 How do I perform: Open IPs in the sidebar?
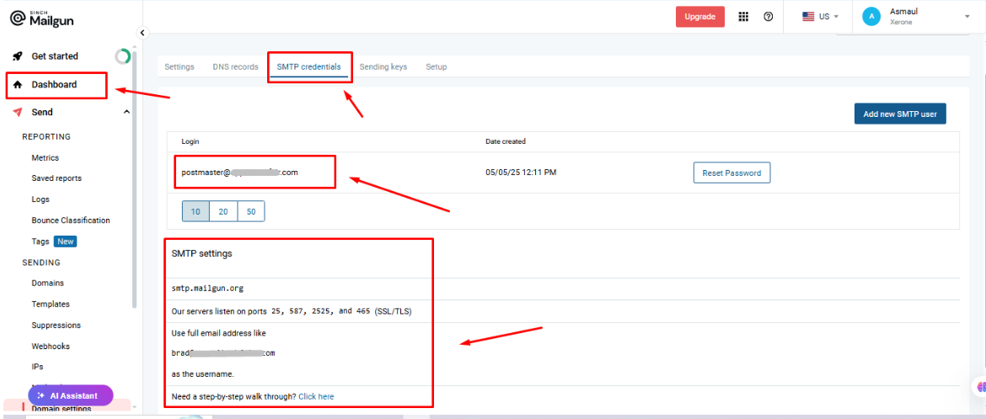click(x=37, y=367)
